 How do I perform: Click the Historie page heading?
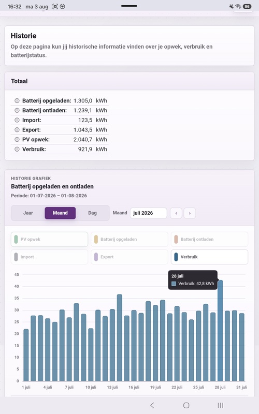coord(23,36)
